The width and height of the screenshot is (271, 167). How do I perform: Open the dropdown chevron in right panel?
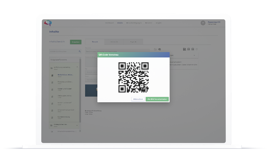pos(194,55)
